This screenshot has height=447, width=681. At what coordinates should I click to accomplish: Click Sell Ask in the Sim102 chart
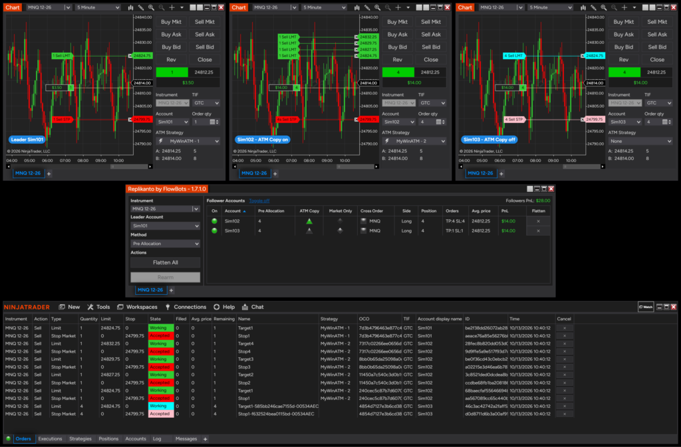(x=431, y=35)
